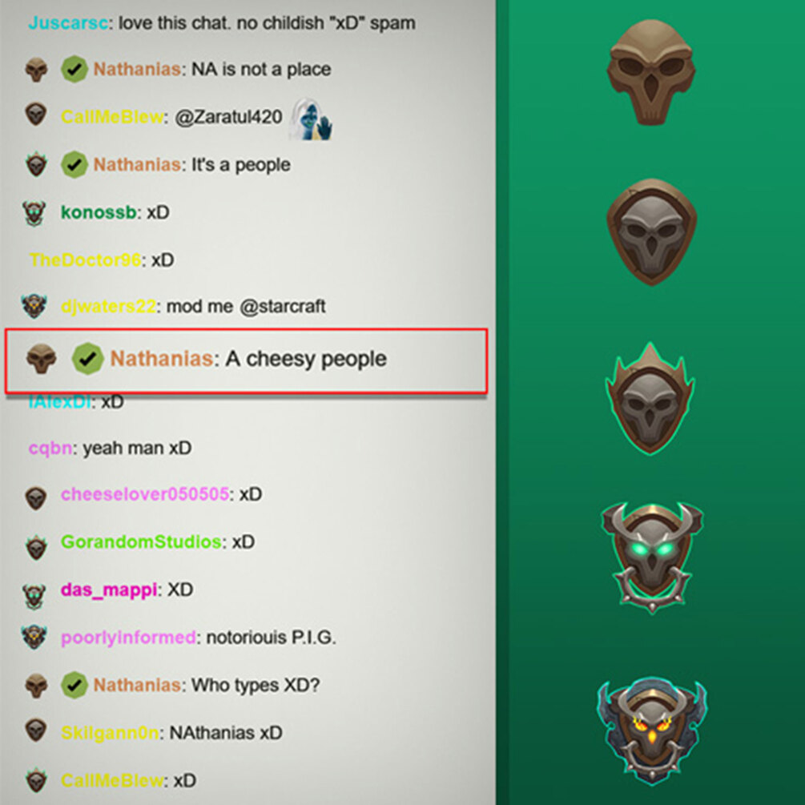Click the plain tan skull badge in green panel
Image resolution: width=805 pixels, height=805 pixels.
pos(651,73)
